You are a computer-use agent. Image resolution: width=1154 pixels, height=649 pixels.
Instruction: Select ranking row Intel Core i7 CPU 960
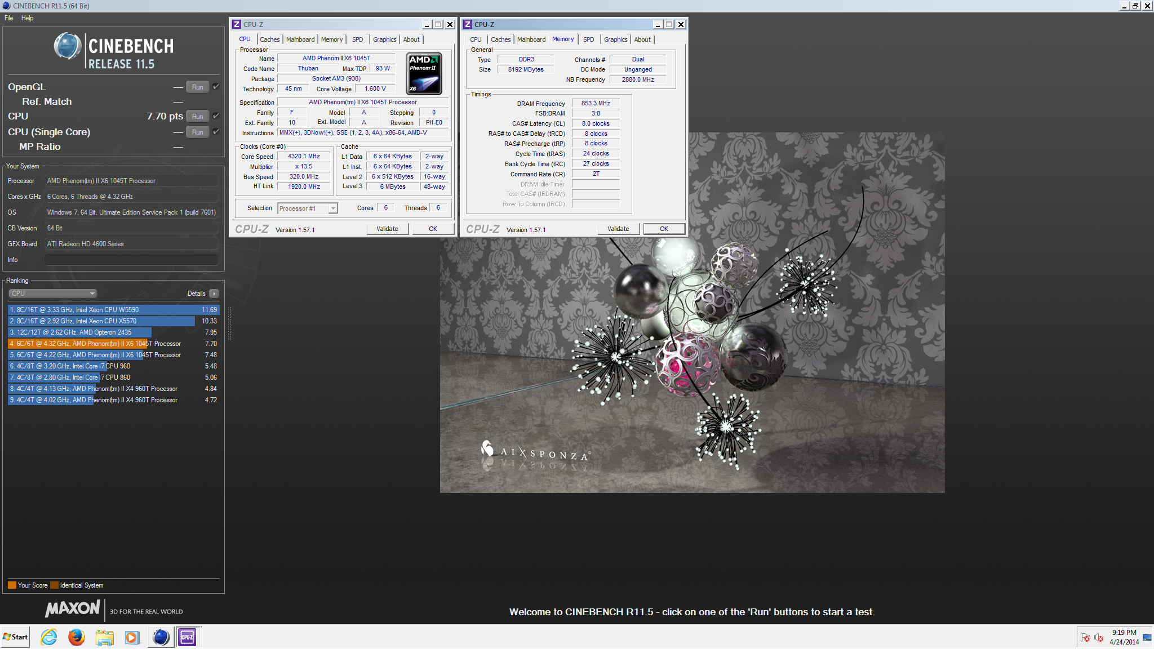pos(113,366)
